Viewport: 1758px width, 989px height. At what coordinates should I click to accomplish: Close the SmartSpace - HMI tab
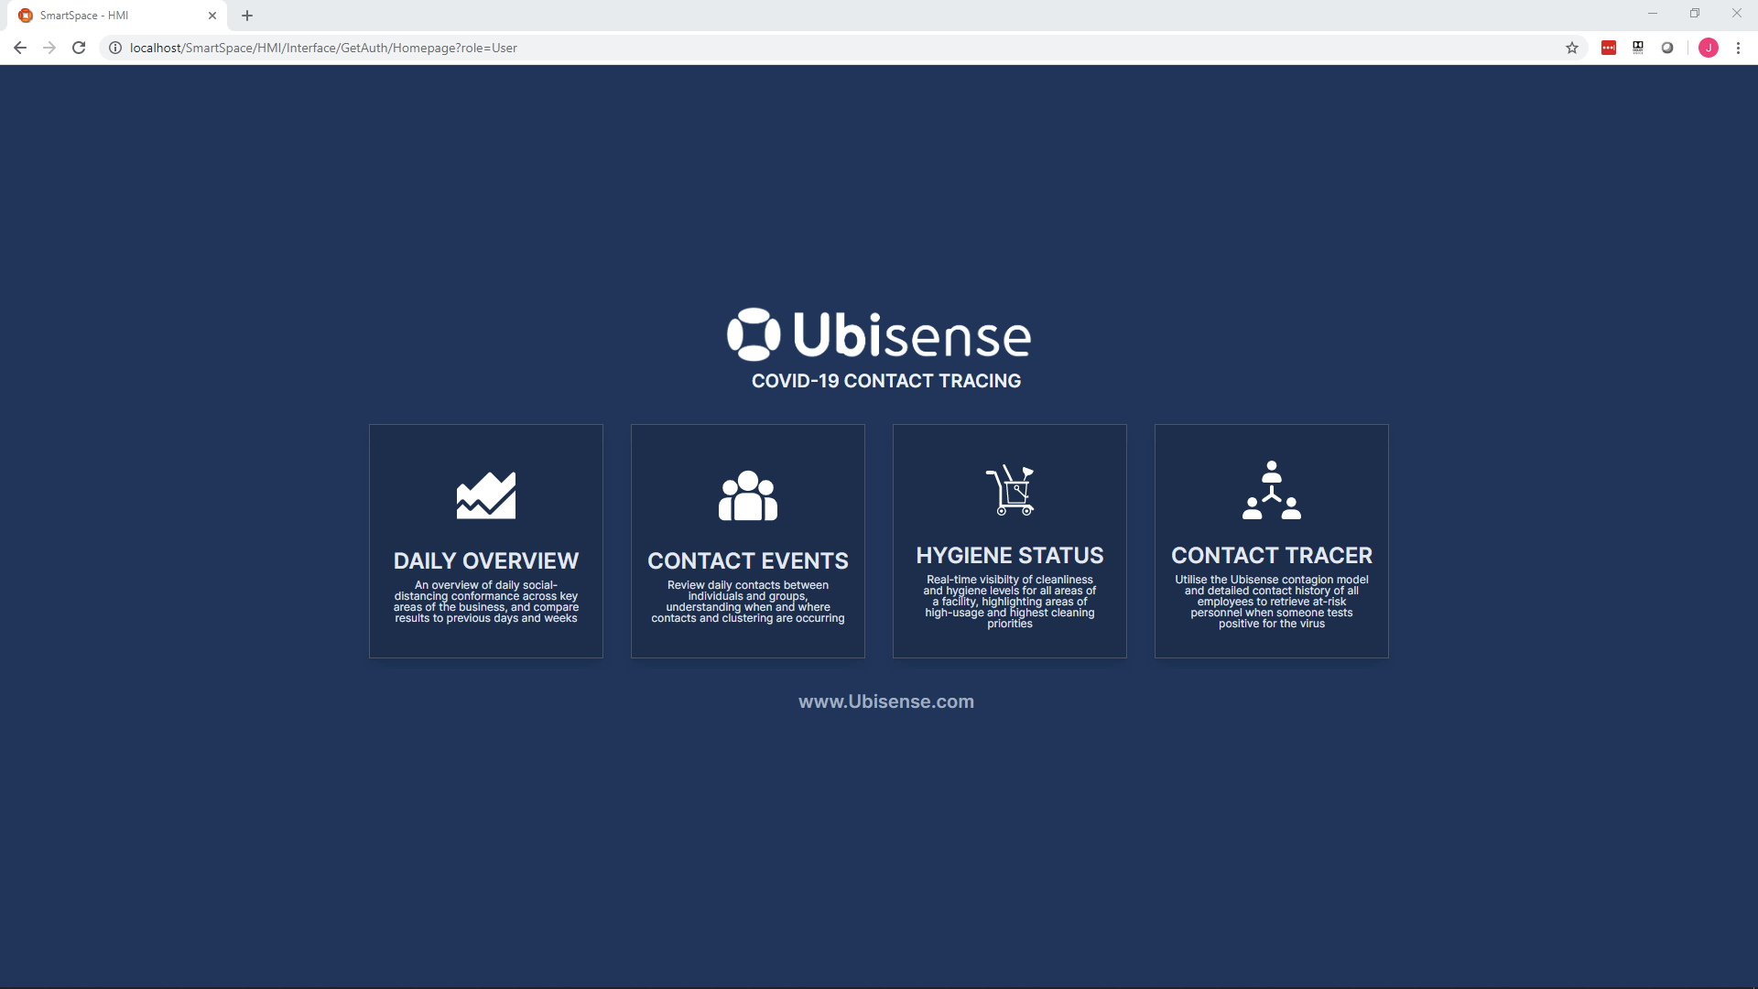click(x=212, y=16)
